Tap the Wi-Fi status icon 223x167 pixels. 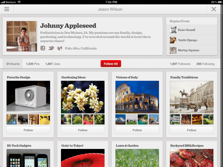(x=19, y=2)
